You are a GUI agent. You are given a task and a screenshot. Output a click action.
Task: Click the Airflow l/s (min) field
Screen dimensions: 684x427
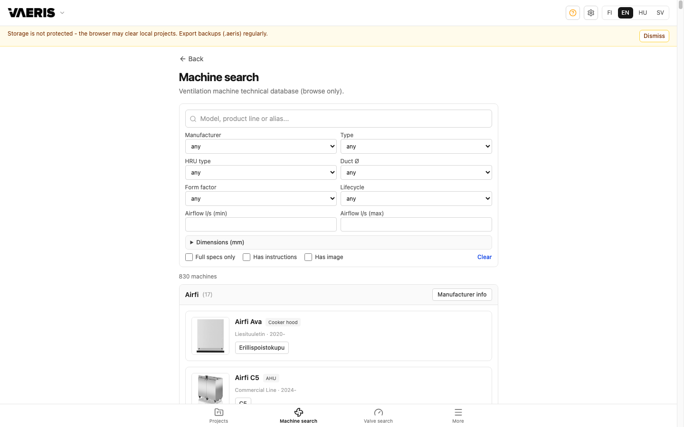coord(261,224)
